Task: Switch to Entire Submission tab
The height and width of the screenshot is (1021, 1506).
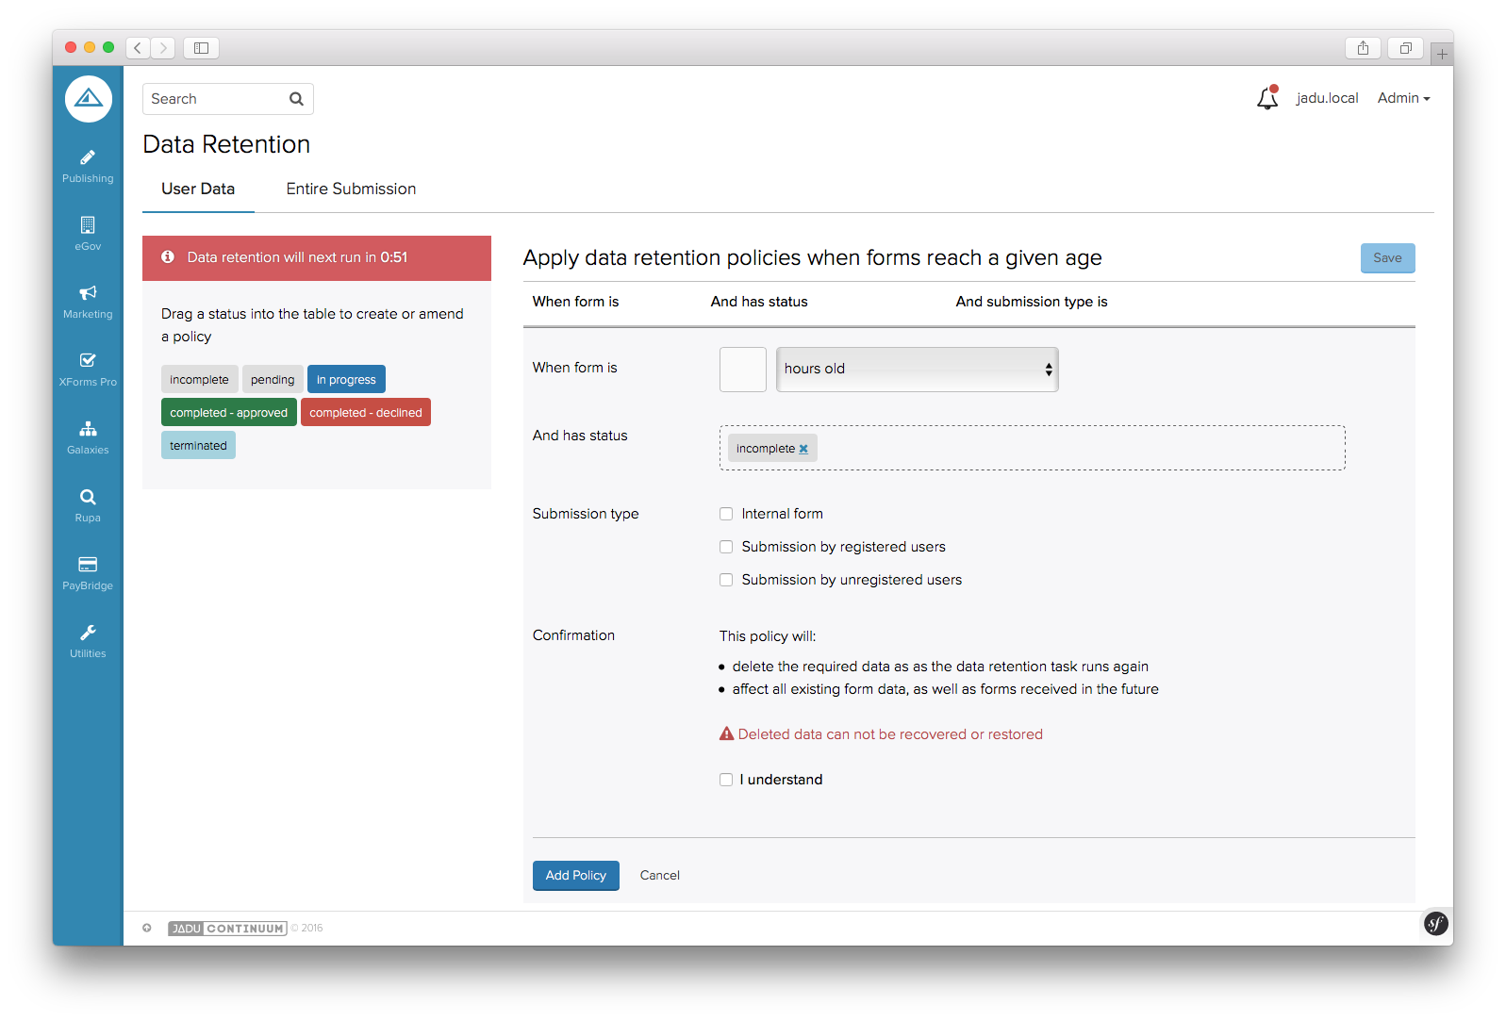Action: point(351,189)
